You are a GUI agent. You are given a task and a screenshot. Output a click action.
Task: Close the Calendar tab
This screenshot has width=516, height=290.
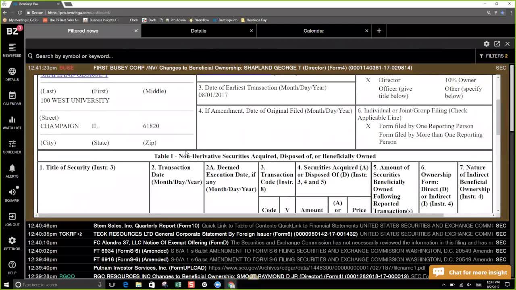point(366,31)
